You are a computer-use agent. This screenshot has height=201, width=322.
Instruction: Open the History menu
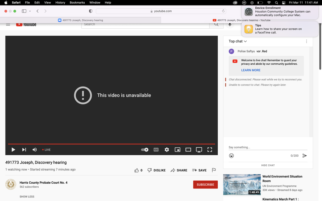click(60, 3)
